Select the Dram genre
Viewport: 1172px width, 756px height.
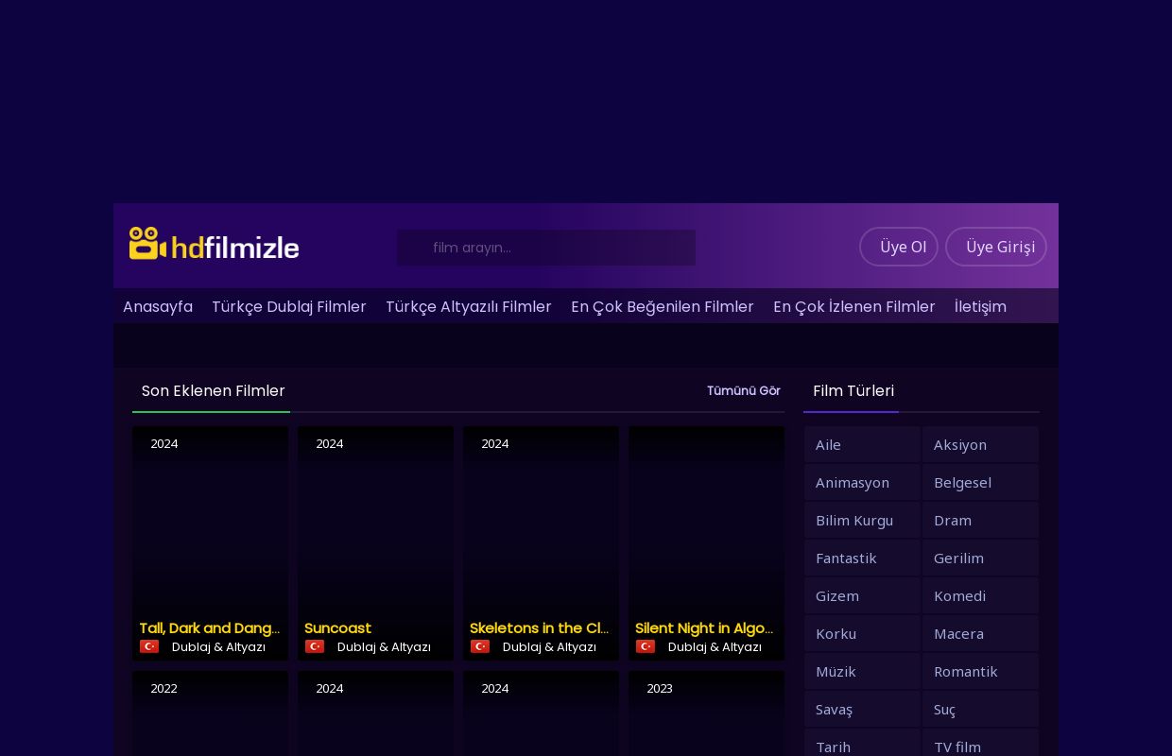coord(980,520)
